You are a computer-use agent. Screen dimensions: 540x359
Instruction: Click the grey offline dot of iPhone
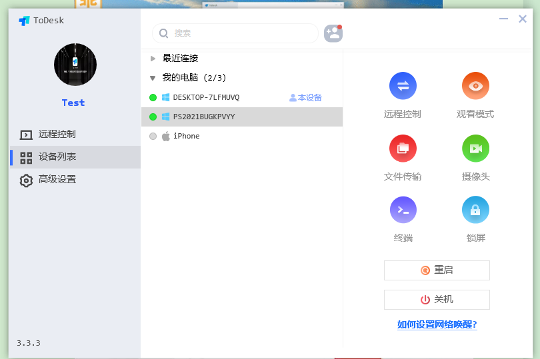point(153,137)
